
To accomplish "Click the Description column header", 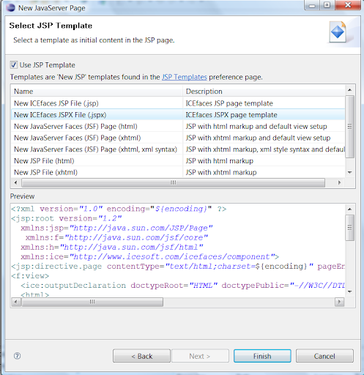I will click(264, 92).
